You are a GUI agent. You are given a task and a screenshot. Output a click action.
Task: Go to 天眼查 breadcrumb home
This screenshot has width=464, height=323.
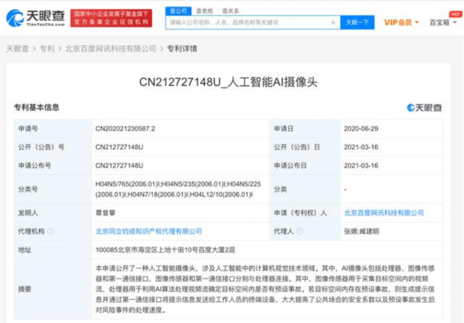(17, 49)
